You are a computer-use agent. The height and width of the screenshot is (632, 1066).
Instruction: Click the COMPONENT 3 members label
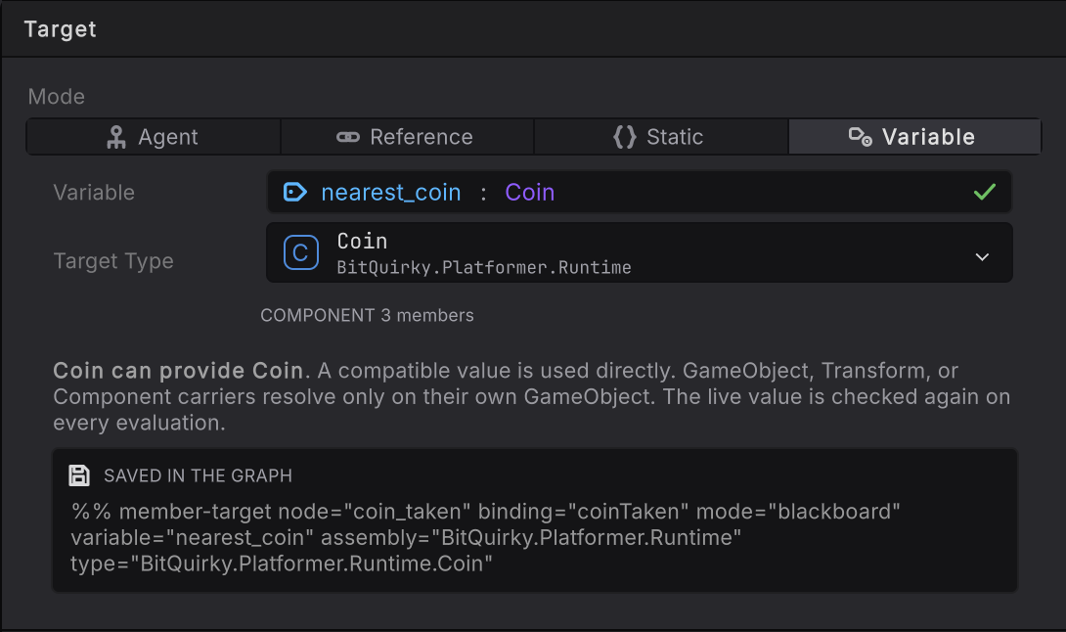click(x=367, y=315)
